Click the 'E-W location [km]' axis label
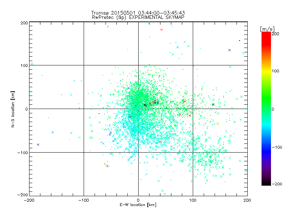This screenshot has width=291, height=218. (x=138, y=205)
